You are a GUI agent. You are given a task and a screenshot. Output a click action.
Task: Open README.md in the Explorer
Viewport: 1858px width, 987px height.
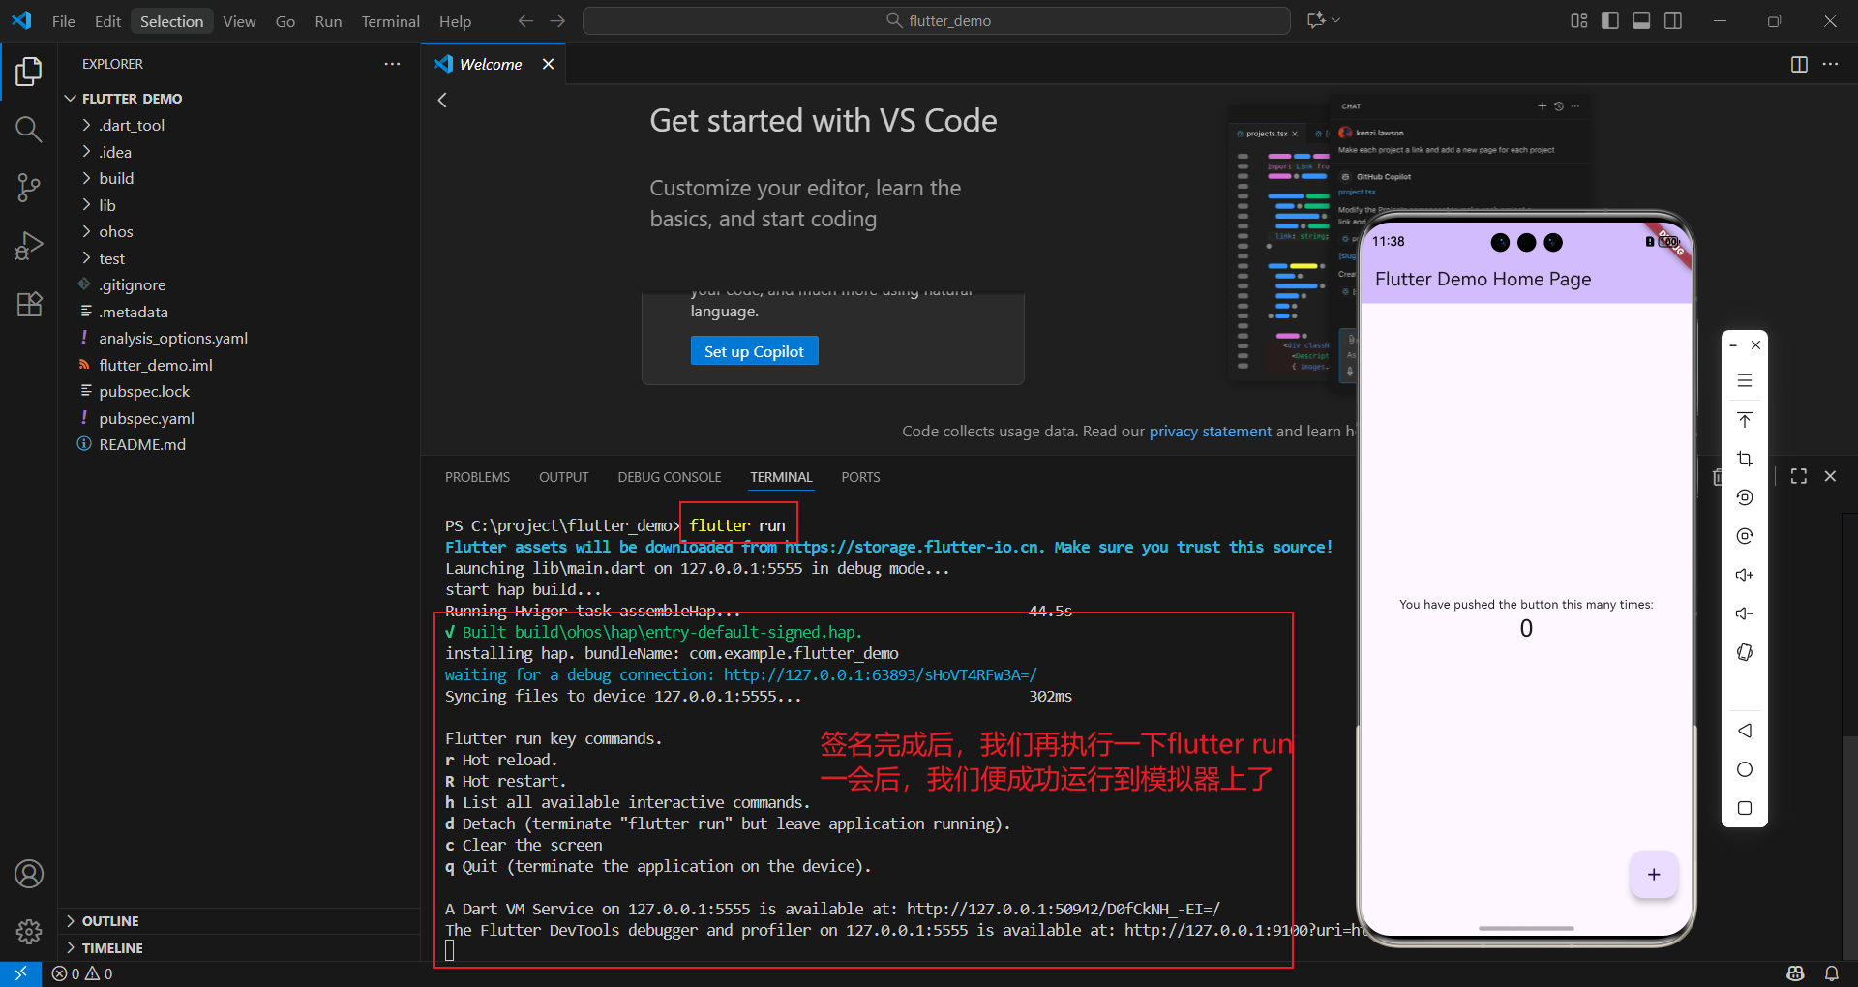click(239, 444)
